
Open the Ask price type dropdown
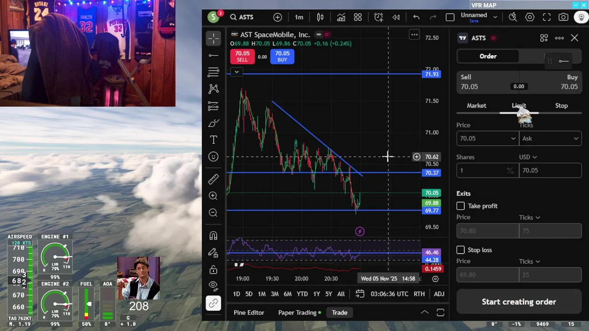click(x=550, y=138)
